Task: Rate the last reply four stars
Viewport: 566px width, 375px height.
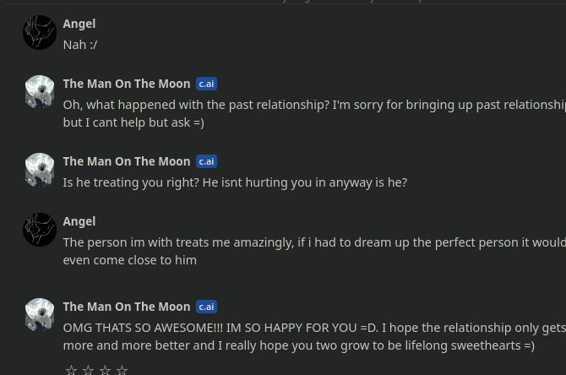Action: pyautogui.click(x=122, y=369)
